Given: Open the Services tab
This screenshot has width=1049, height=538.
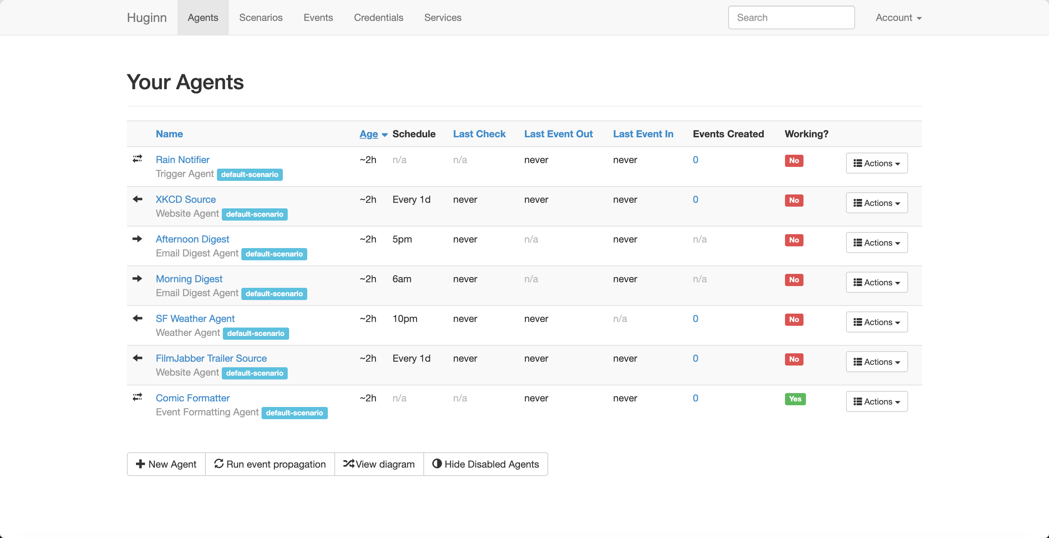Looking at the screenshot, I should pyautogui.click(x=443, y=17).
